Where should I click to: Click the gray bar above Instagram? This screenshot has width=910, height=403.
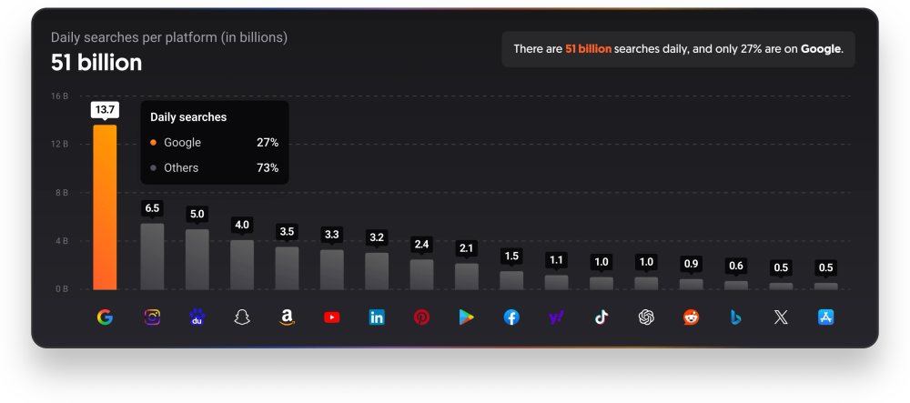152,257
